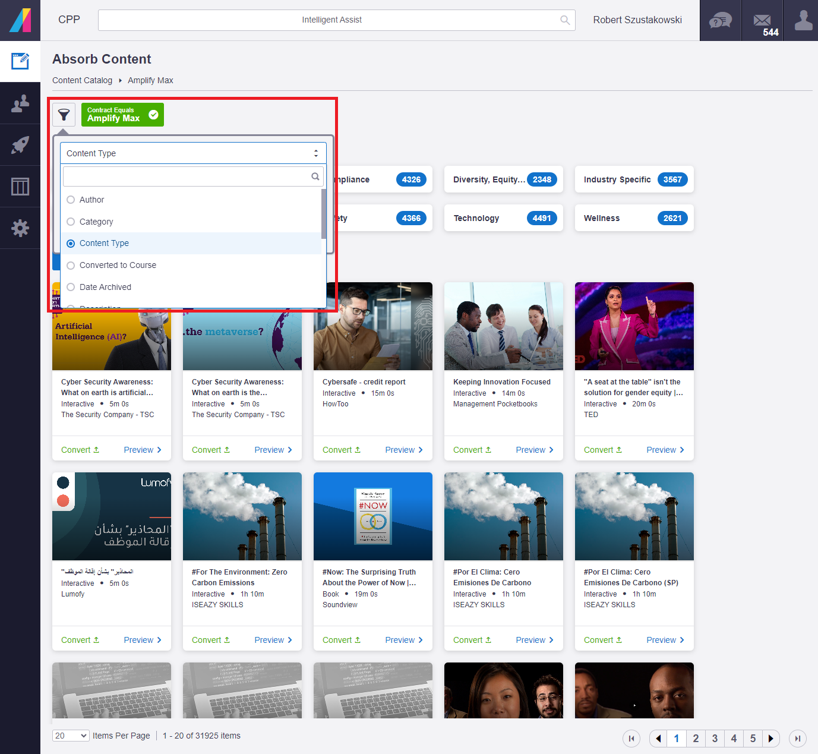
Task: Go to page 1
Action: click(x=677, y=739)
